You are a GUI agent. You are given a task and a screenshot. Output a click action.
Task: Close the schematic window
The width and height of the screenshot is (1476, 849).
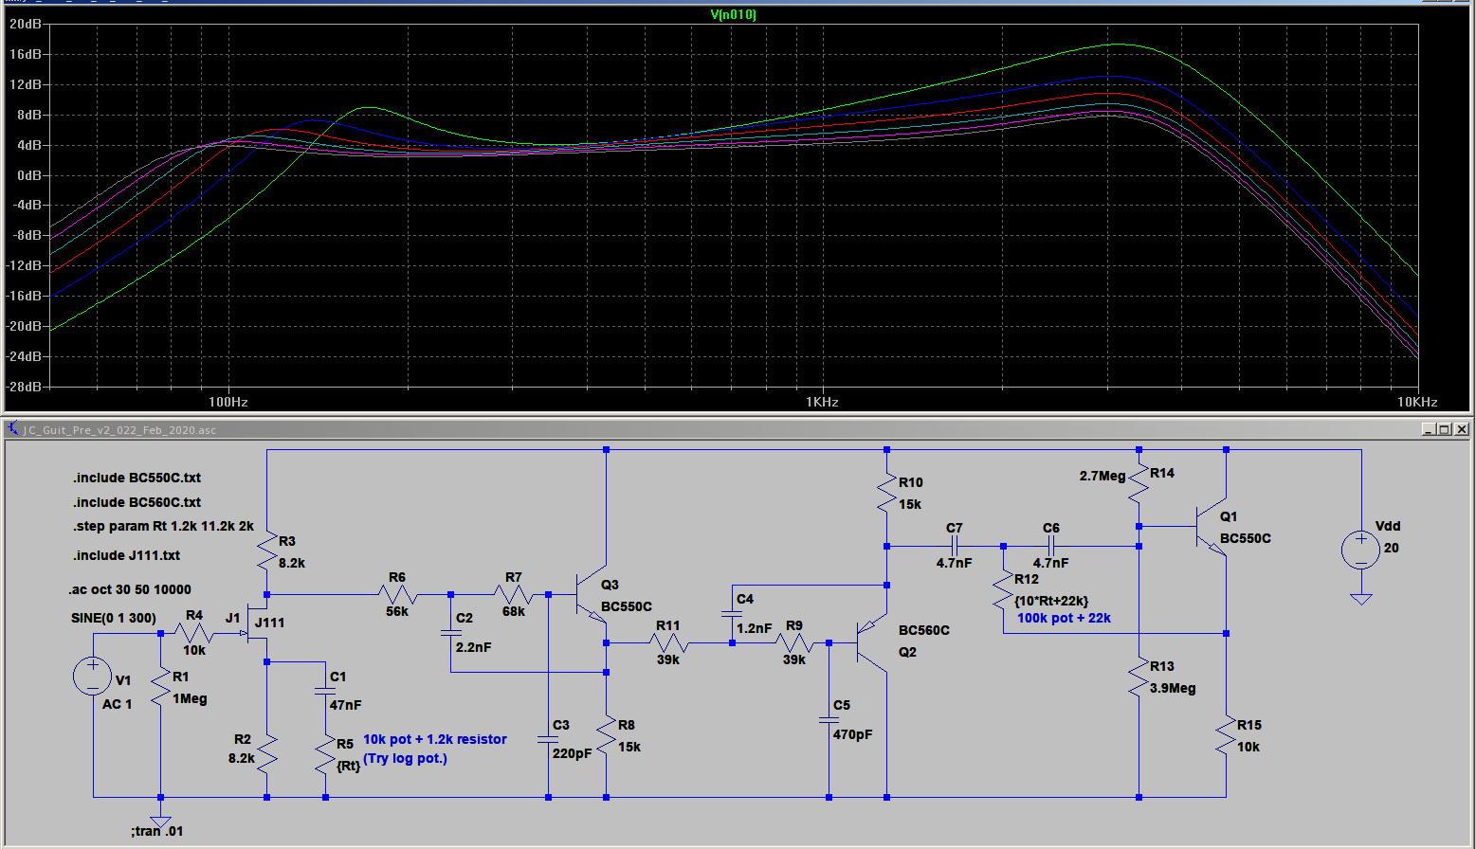1461,429
